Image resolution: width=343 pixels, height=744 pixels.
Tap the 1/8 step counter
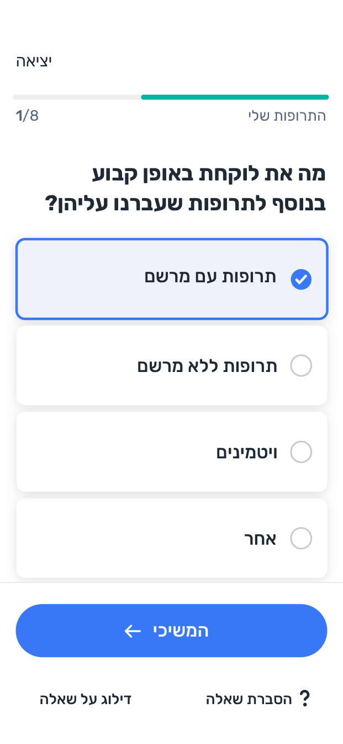[x=27, y=116]
